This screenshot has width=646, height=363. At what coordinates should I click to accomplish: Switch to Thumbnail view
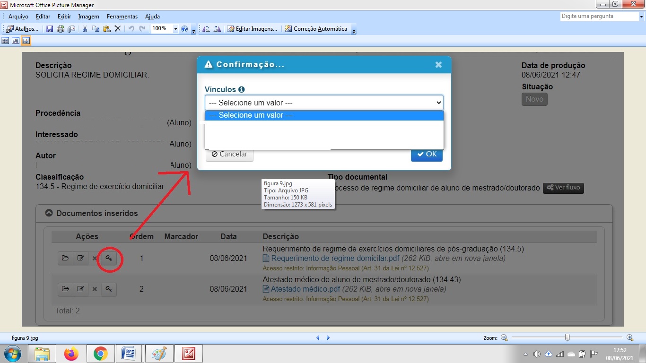pyautogui.click(x=6, y=41)
